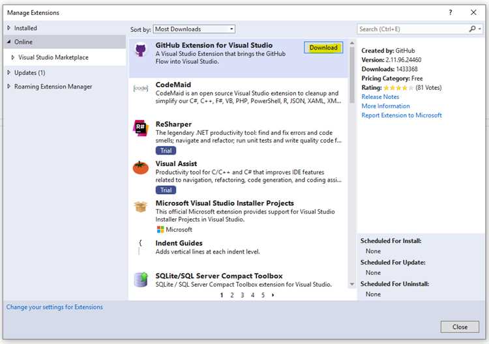
Task: Click the Installed tree label
Action: coord(25,28)
